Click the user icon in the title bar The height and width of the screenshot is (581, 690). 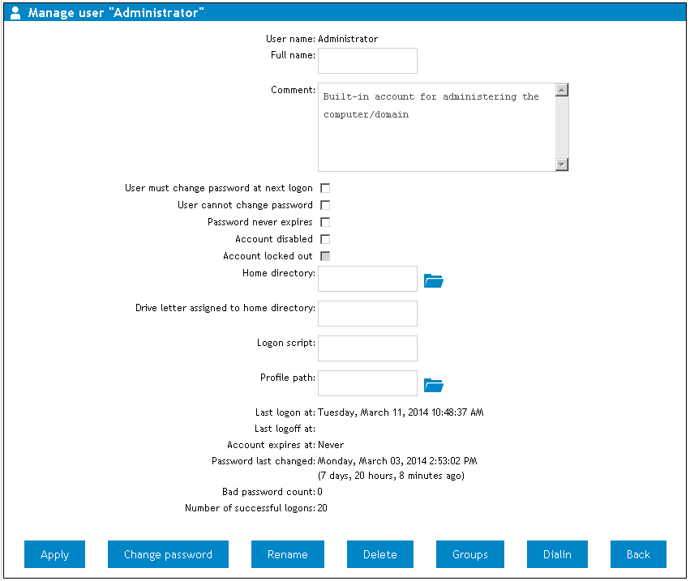(x=15, y=13)
